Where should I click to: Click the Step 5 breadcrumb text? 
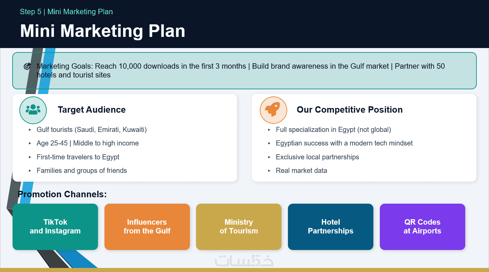point(66,12)
